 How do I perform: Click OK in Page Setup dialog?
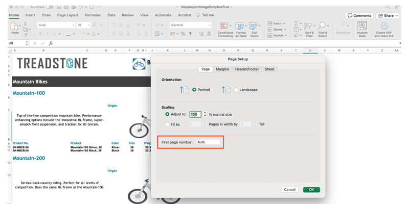(x=311, y=190)
